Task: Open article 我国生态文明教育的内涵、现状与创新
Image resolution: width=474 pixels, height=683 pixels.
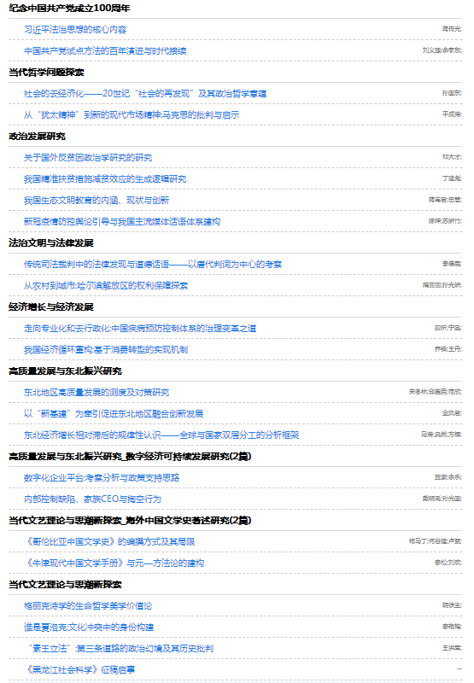Action: pos(97,201)
